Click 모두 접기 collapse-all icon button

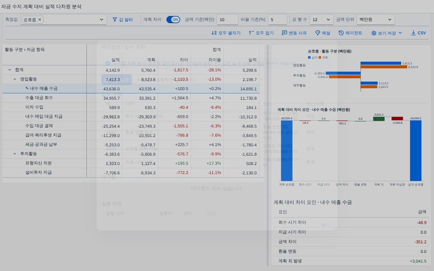(x=261, y=33)
